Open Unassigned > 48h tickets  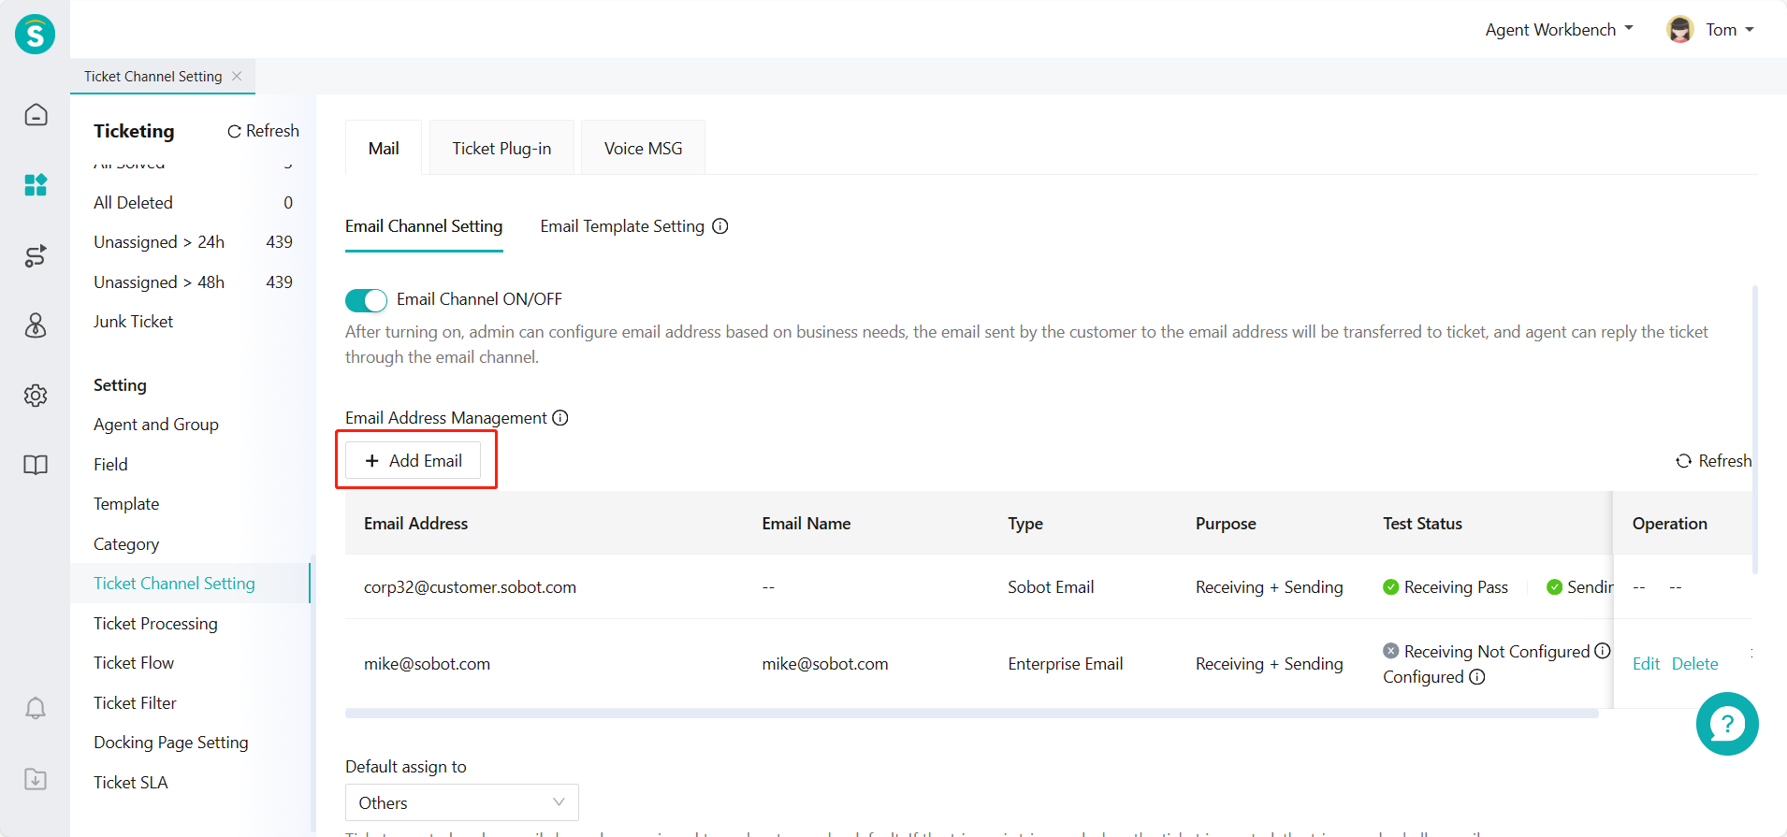(193, 282)
